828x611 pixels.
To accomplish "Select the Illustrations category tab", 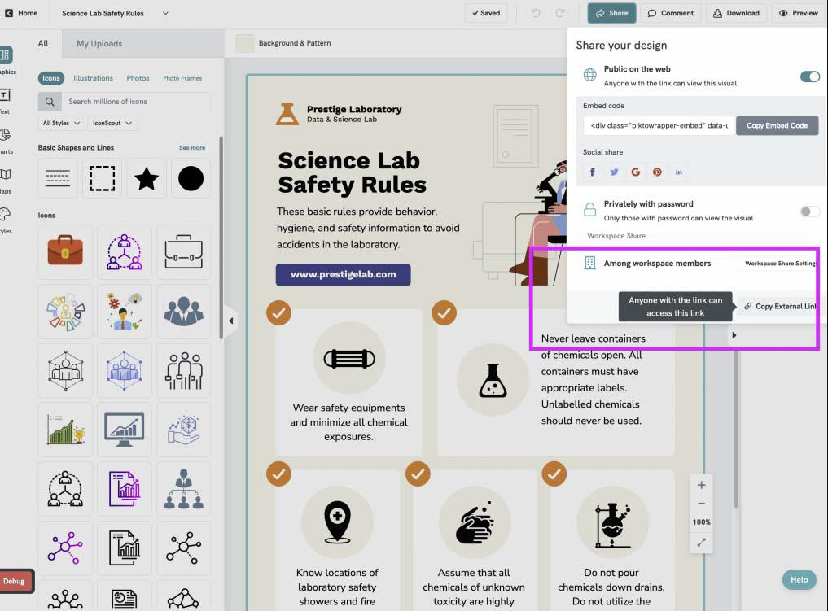I will point(93,78).
